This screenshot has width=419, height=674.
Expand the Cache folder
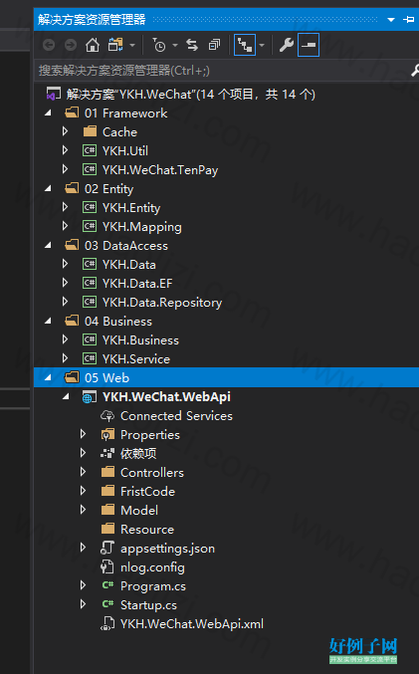(66, 131)
